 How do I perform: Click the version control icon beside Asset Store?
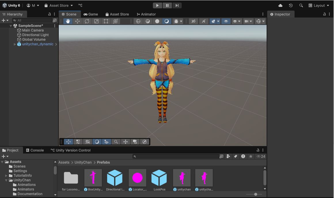(80, 5)
